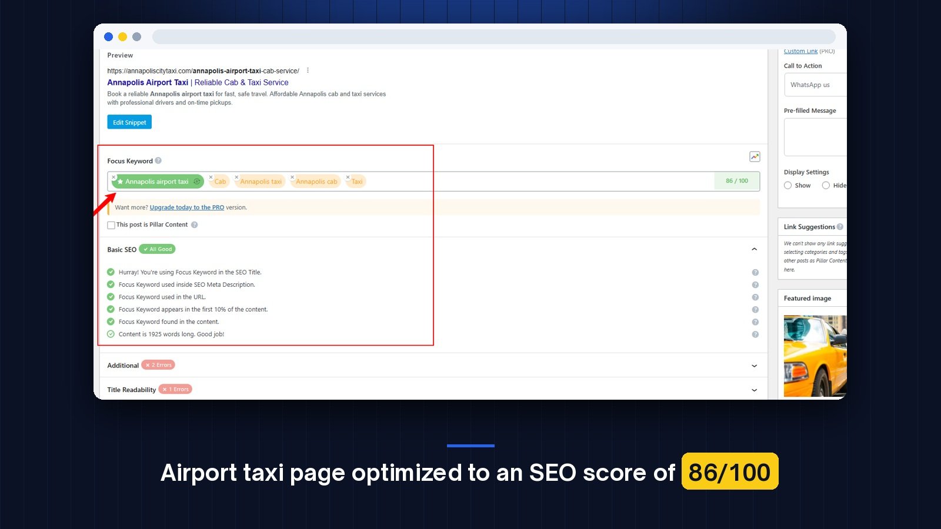Expand the Title Readability section
The image size is (941, 529).
coord(755,390)
